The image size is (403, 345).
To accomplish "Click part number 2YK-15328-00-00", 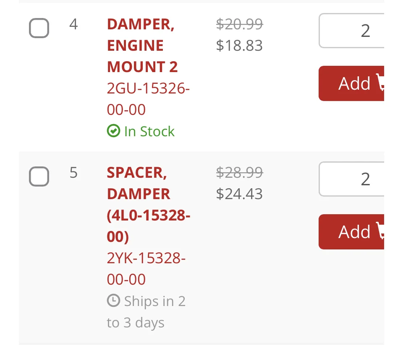I will 146,269.
